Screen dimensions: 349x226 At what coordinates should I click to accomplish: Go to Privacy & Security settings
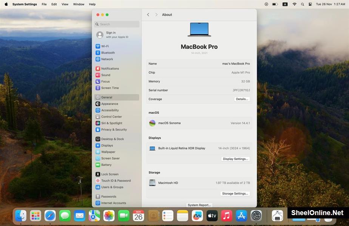pyautogui.click(x=117, y=130)
